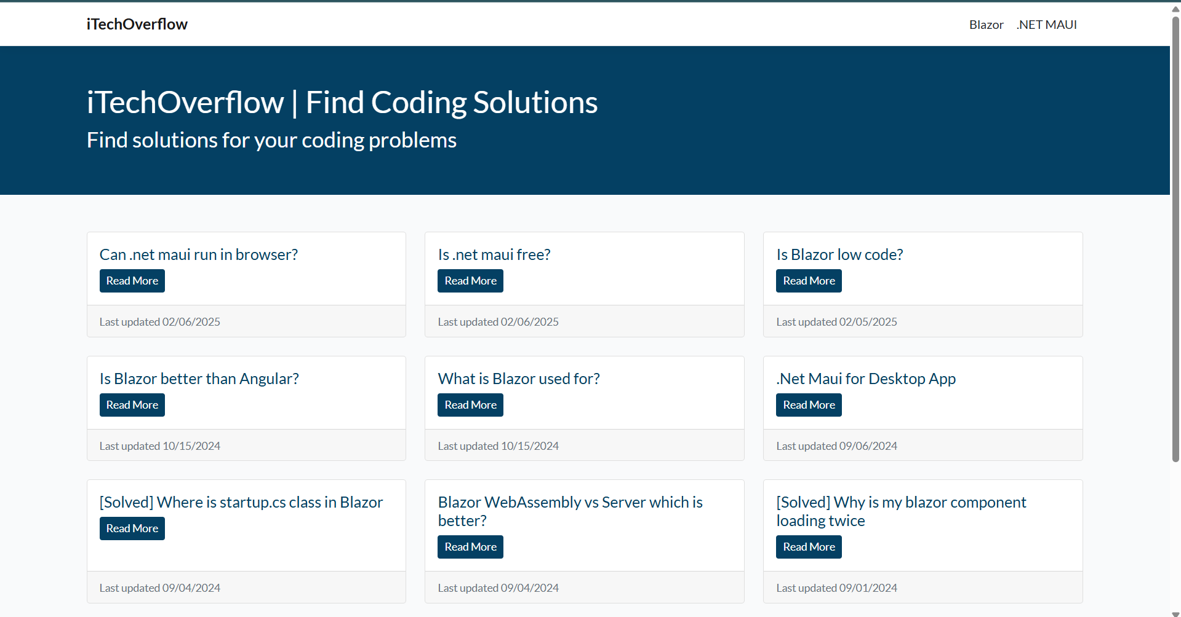Image resolution: width=1181 pixels, height=617 pixels.
Task: Open article titled 'Is Blazor low code?'
Action: click(839, 254)
